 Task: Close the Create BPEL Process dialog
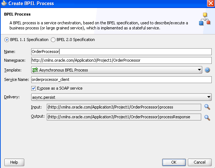[x=211, y=3]
